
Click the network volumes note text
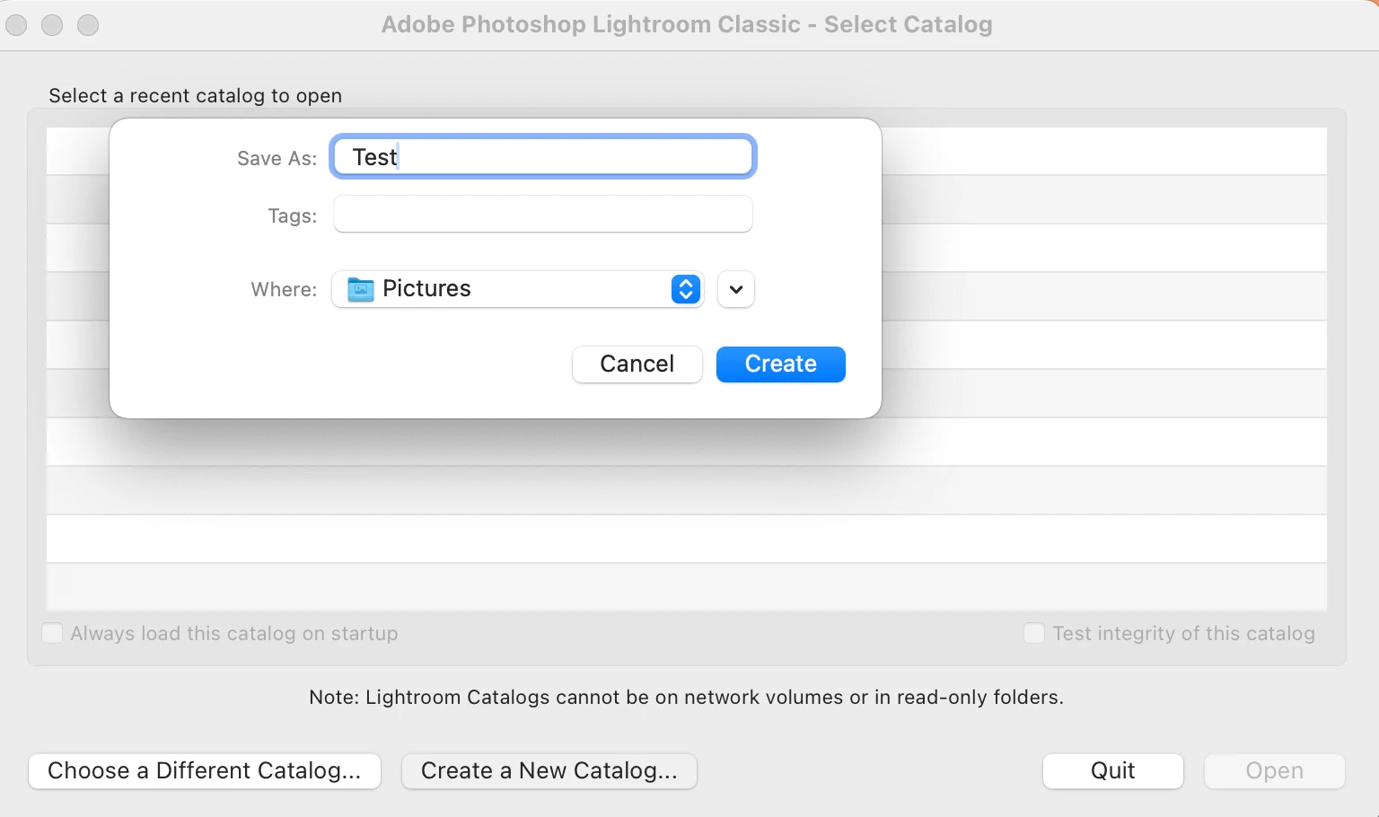687,698
